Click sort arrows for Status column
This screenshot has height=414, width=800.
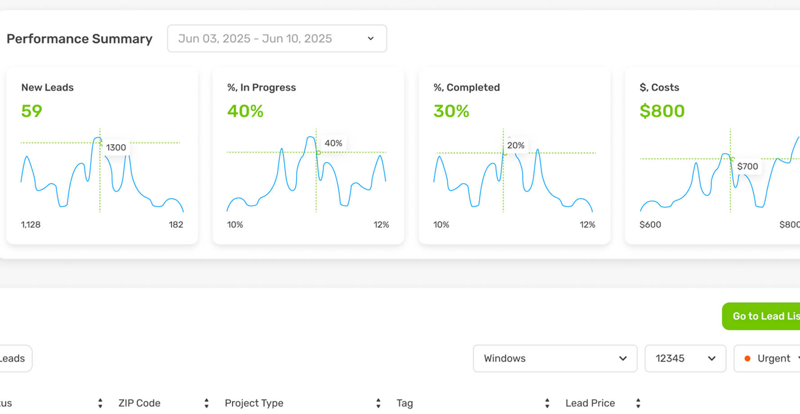pyautogui.click(x=100, y=403)
